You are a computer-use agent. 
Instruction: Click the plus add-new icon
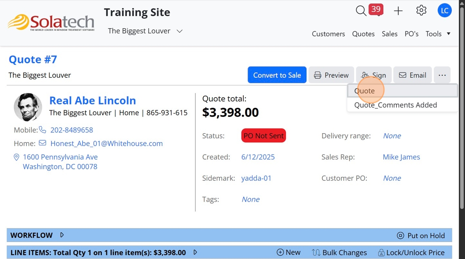coord(398,11)
